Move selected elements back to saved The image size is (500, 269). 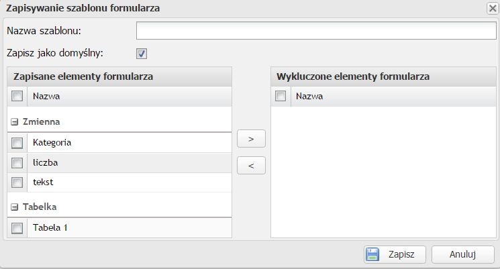[251, 165]
